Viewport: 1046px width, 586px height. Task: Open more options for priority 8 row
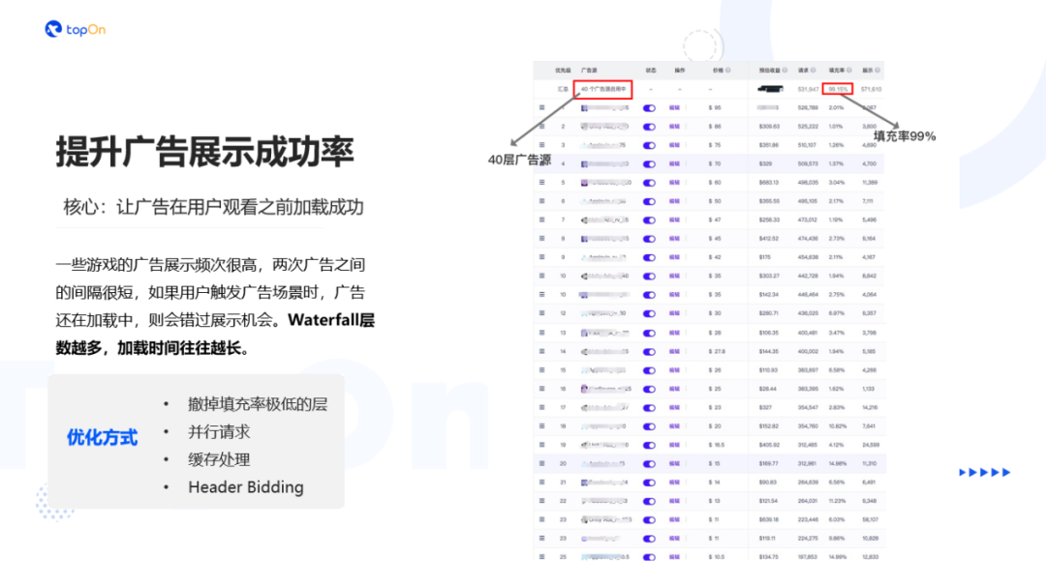(686, 238)
